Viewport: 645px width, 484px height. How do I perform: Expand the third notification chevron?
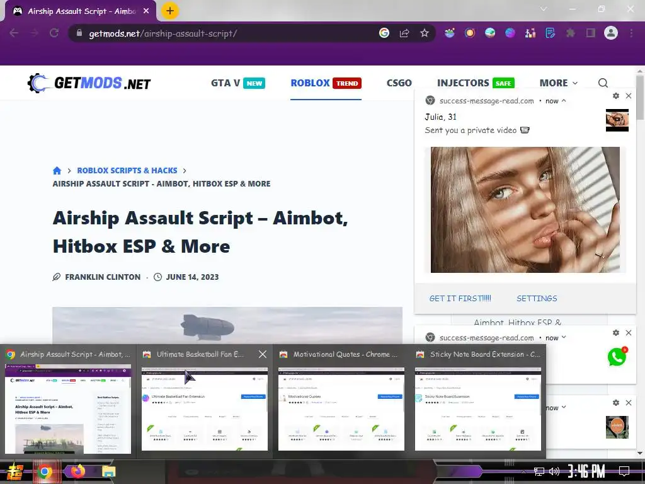[564, 408]
